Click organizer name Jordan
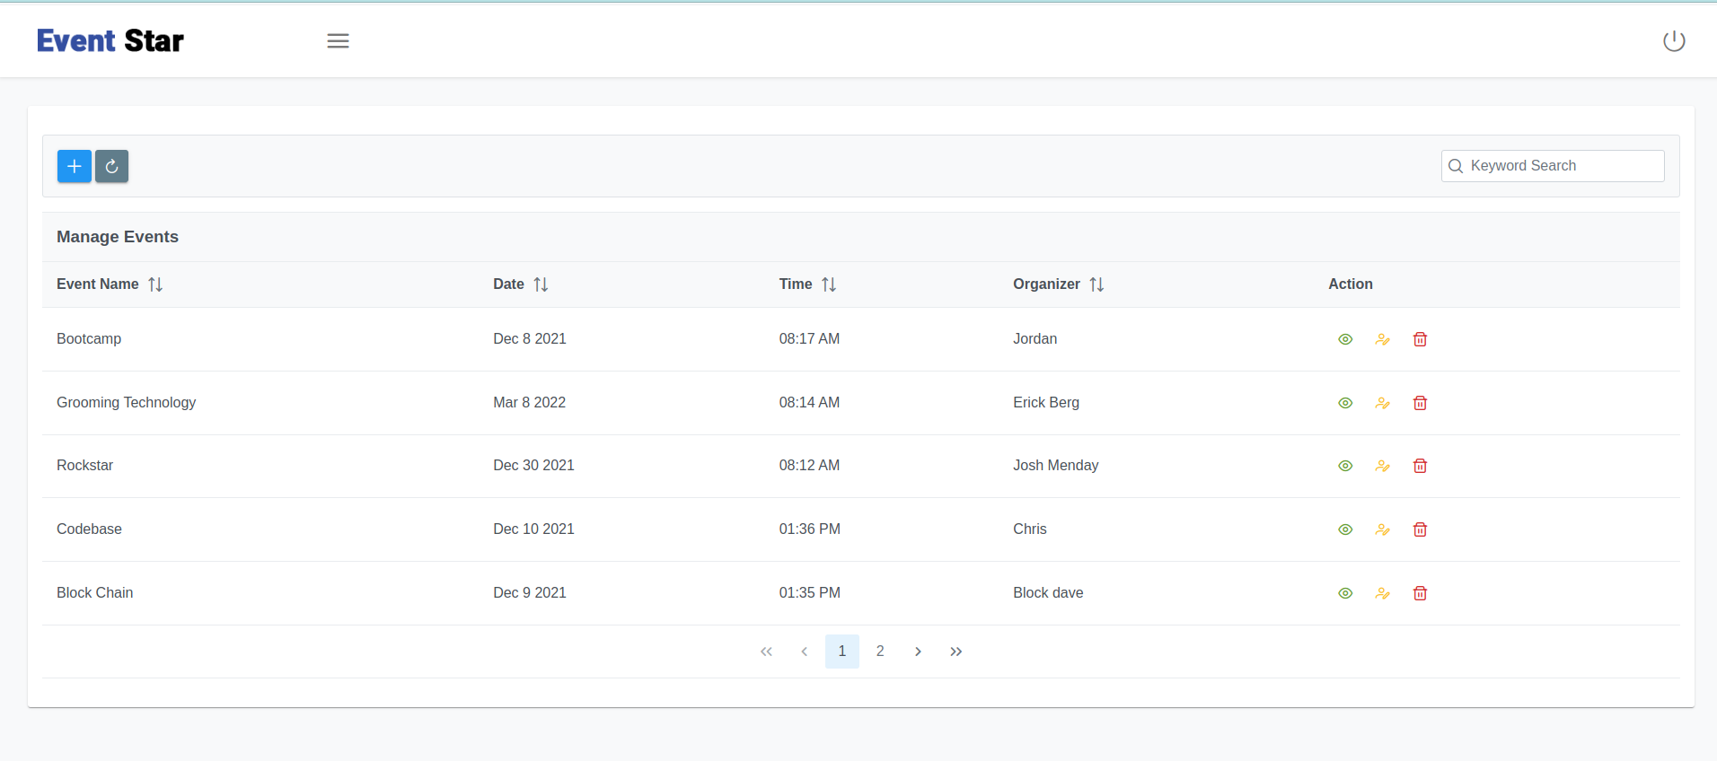 1035,339
